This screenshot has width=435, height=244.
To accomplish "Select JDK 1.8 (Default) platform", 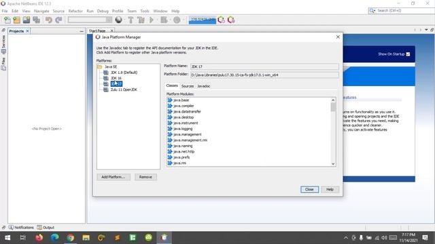I will tap(124, 73).
